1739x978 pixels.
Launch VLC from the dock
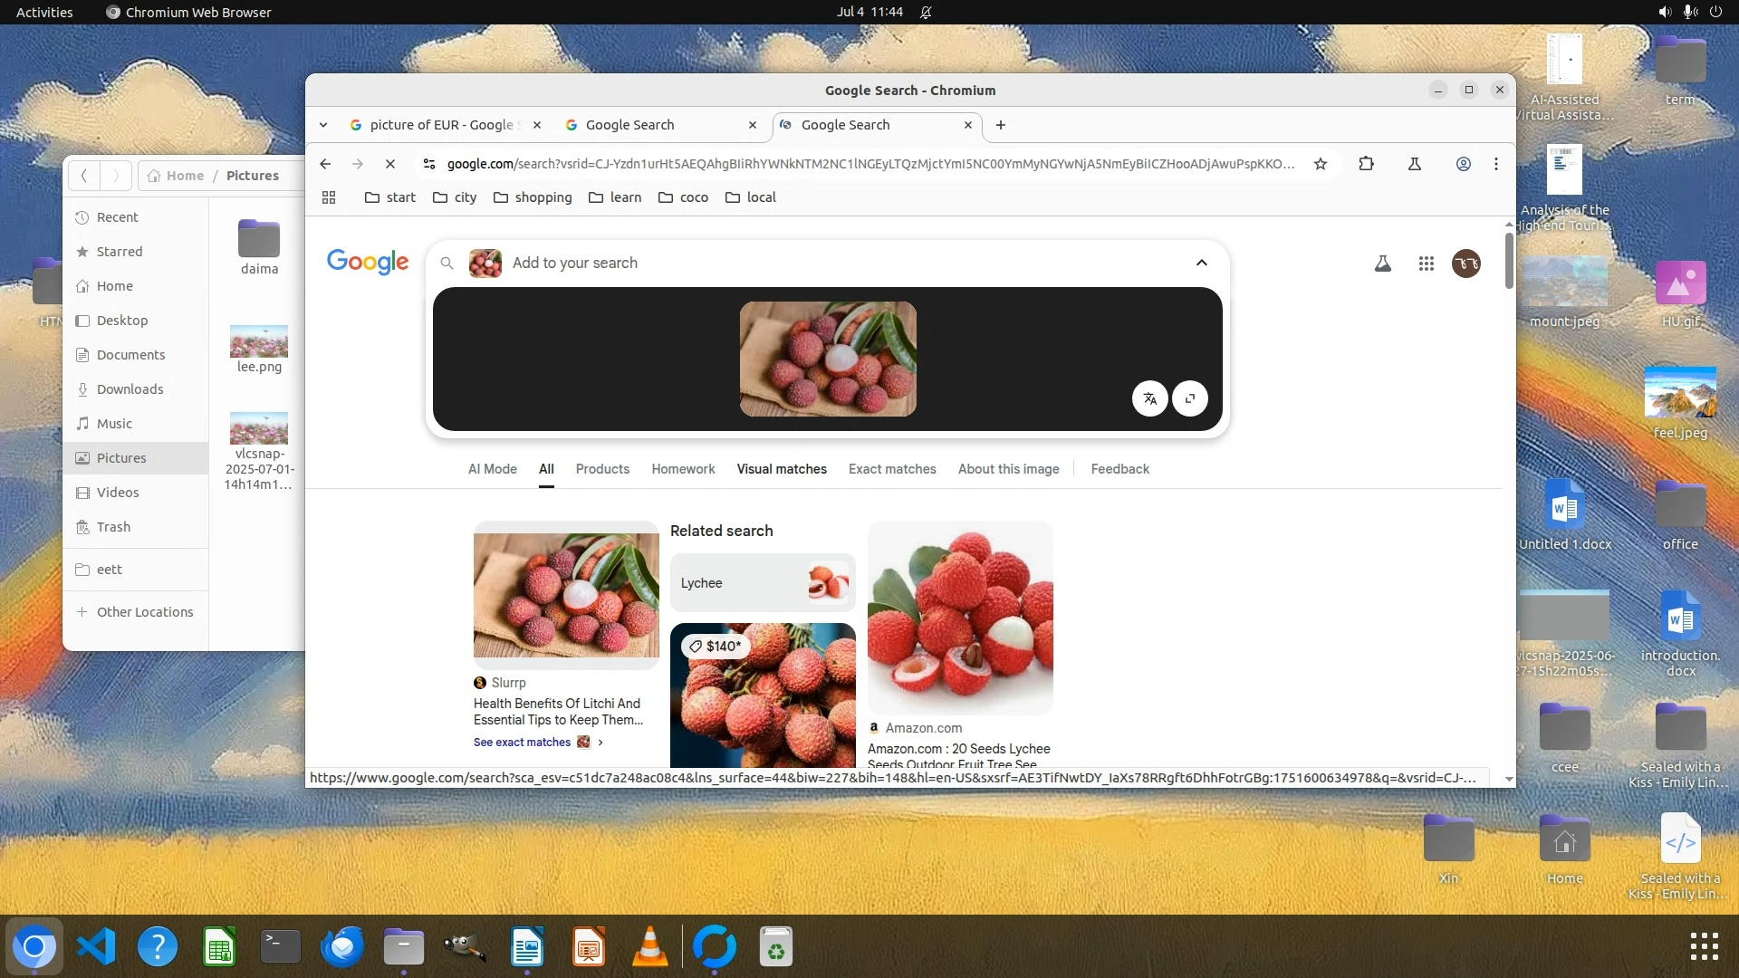(649, 947)
